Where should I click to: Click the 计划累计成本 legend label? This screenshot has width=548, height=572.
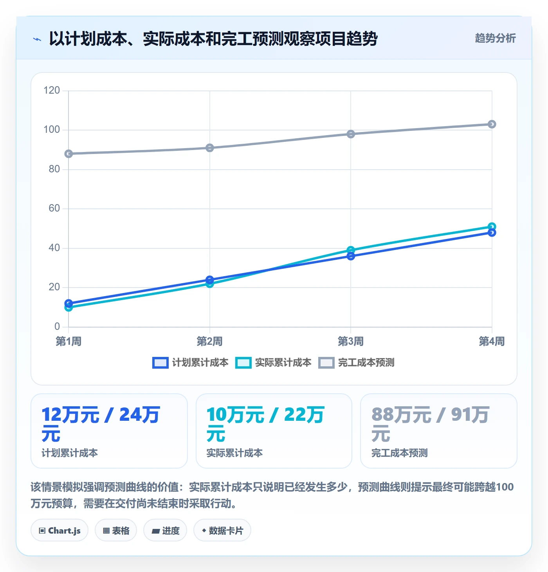coord(200,363)
